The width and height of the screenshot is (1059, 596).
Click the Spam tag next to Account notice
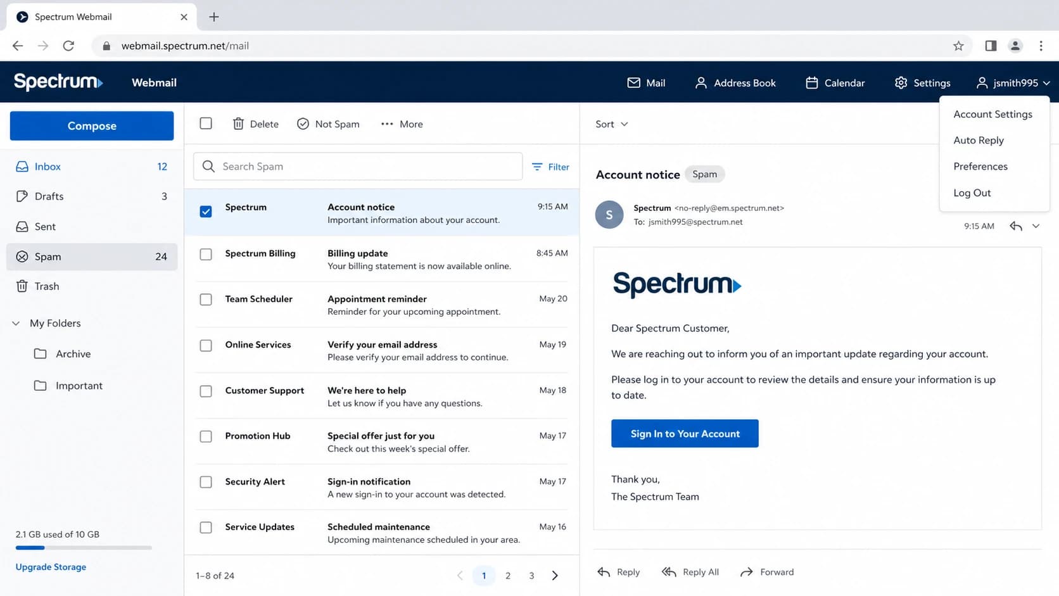tap(704, 174)
